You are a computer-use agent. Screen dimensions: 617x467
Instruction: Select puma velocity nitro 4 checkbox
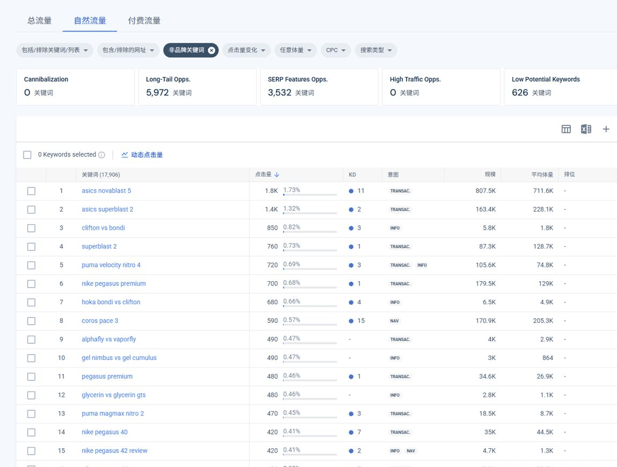point(31,265)
